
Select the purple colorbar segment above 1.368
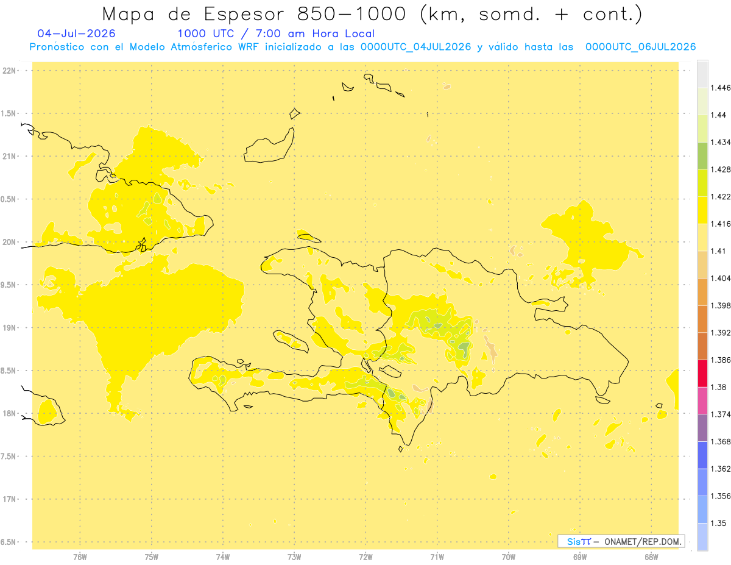(x=702, y=428)
